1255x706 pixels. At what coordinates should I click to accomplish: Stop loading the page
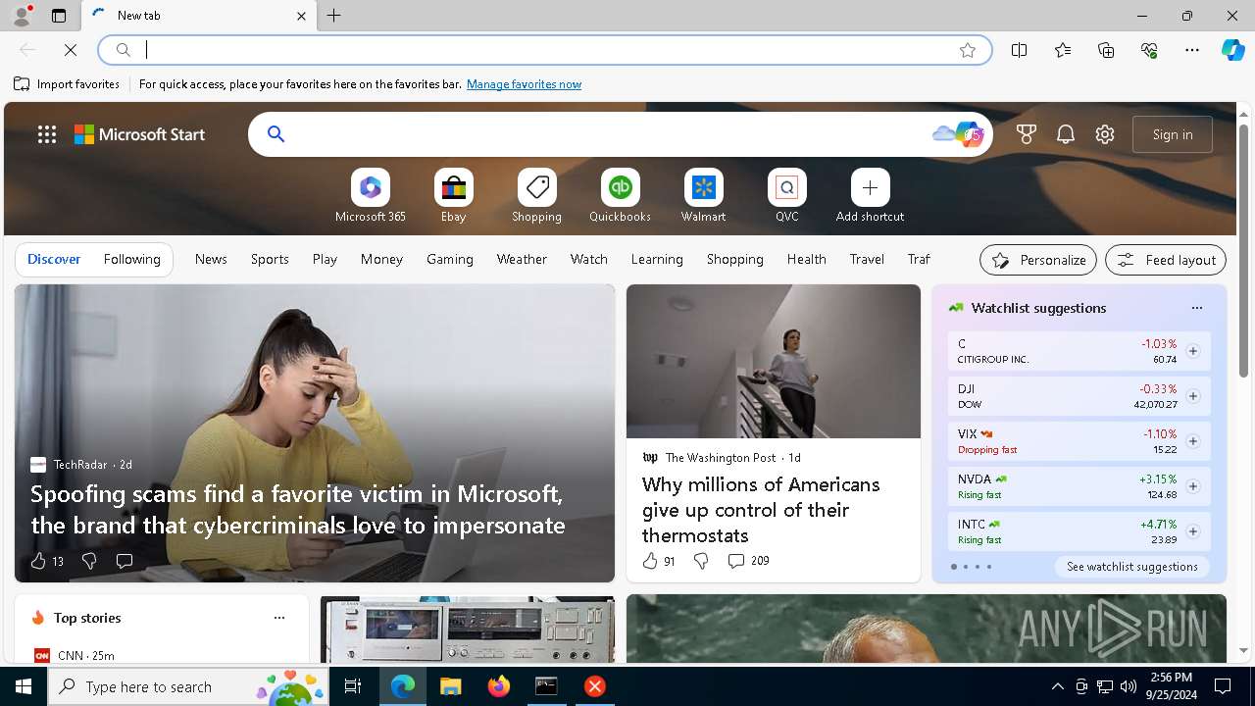(71, 50)
